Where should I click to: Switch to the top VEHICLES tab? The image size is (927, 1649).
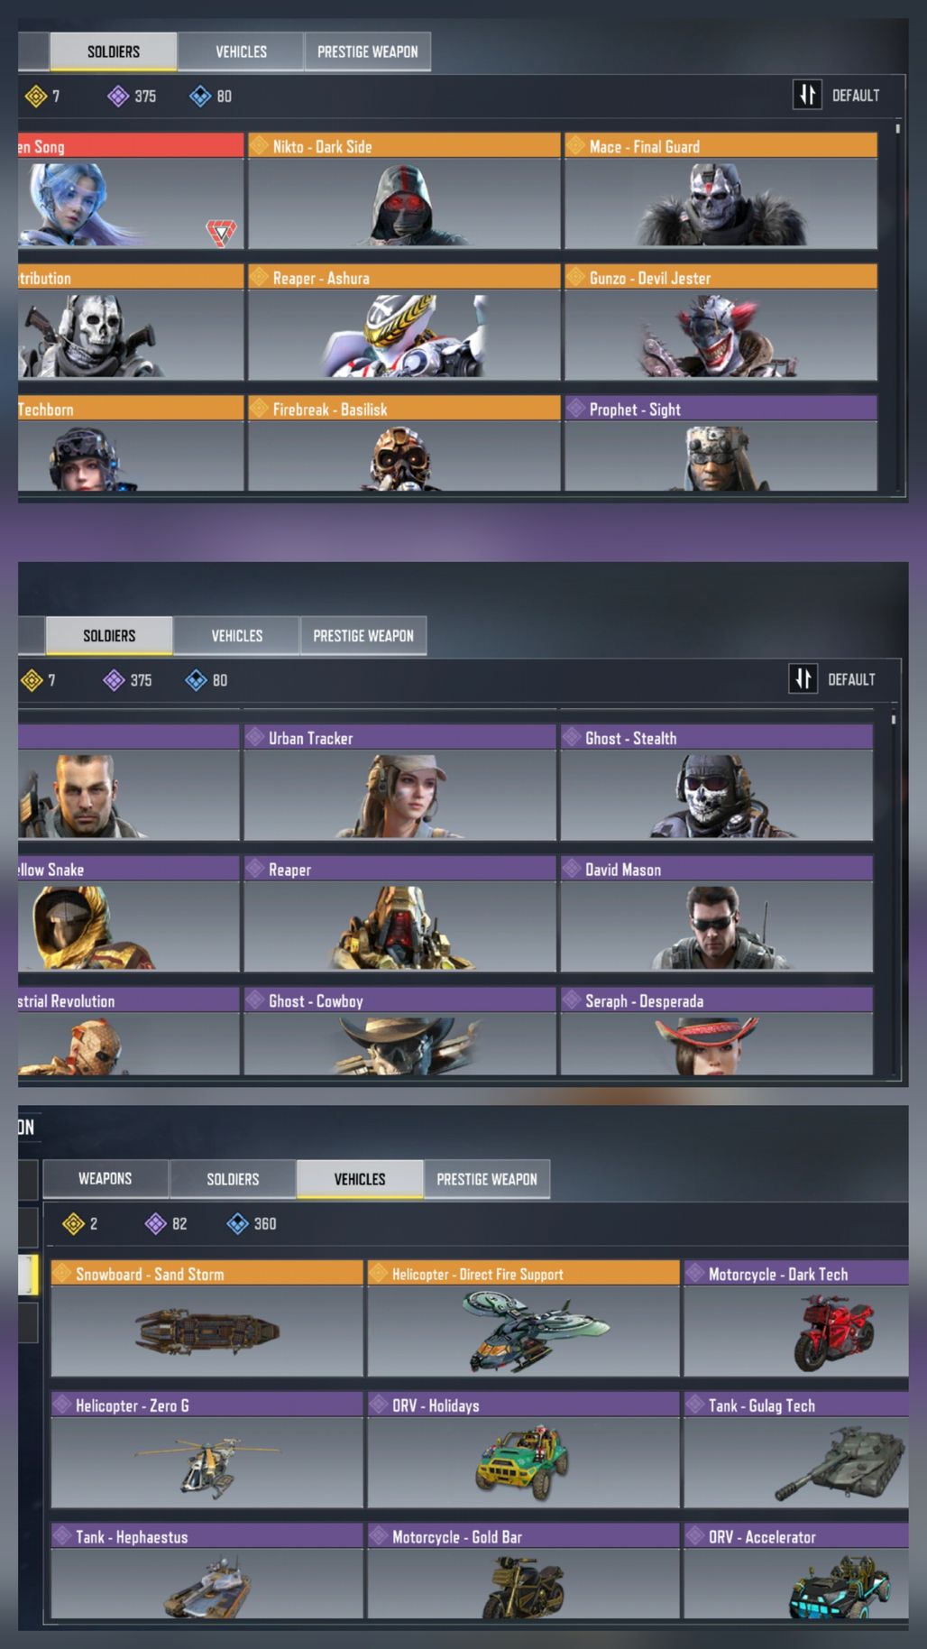coord(241,51)
